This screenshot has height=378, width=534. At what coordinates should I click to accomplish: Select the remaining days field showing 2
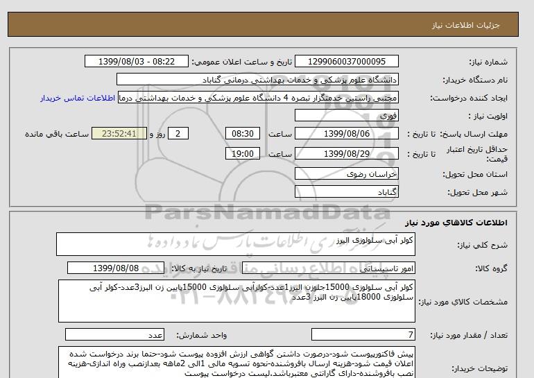pyautogui.click(x=178, y=133)
